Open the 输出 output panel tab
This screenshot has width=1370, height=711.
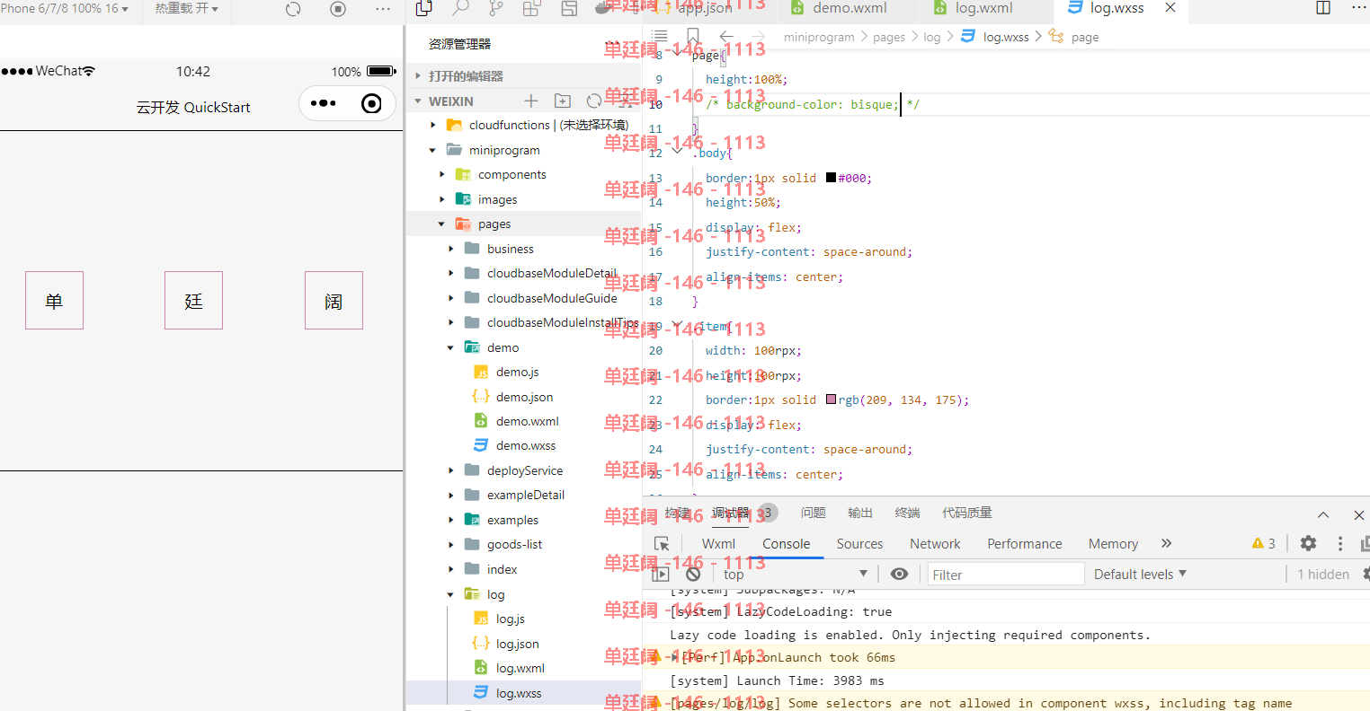click(860, 513)
